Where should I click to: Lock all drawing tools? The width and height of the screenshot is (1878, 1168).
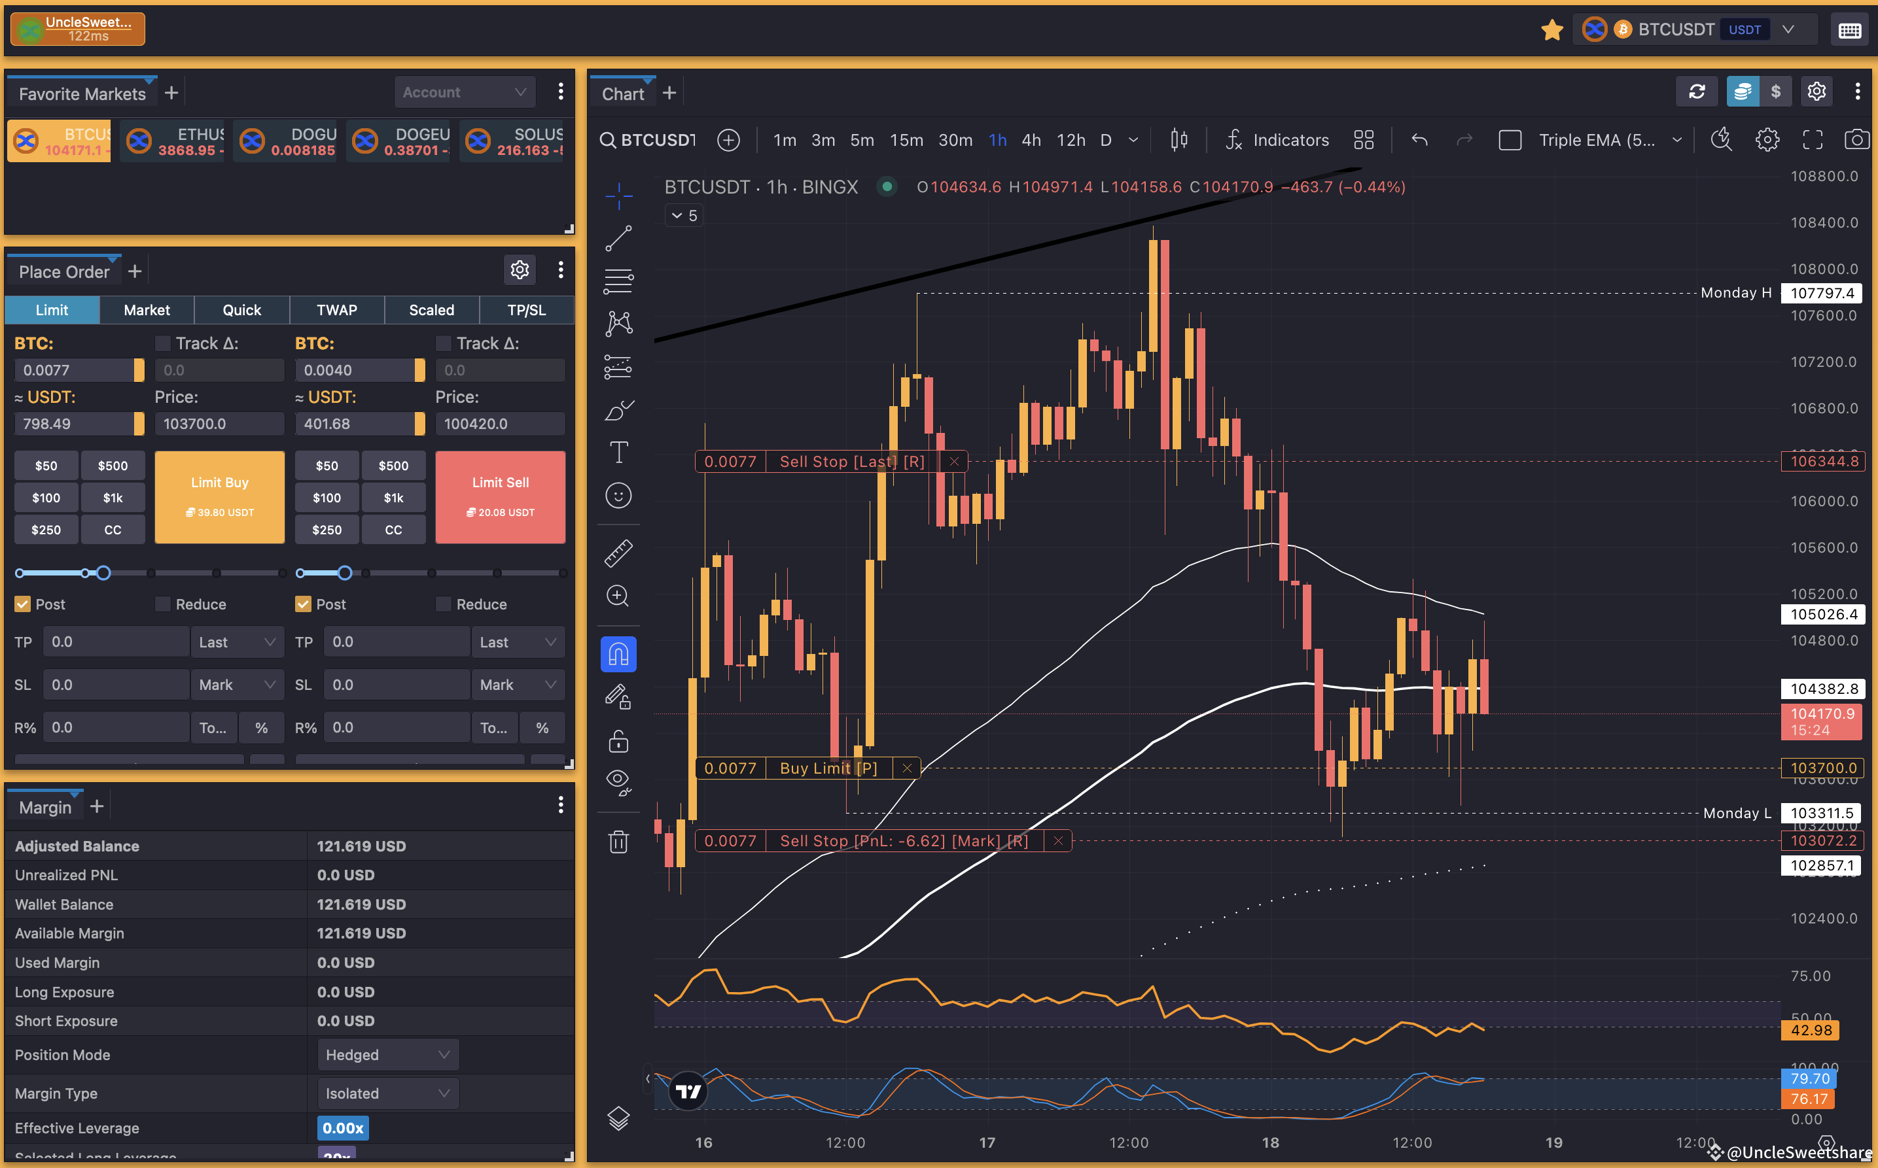tap(618, 741)
